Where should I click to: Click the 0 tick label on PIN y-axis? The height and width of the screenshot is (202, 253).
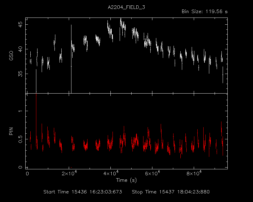[x=20, y=167]
